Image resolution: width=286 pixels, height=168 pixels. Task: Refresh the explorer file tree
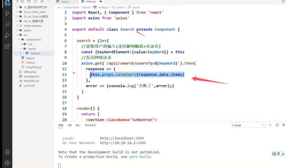(35, 1)
